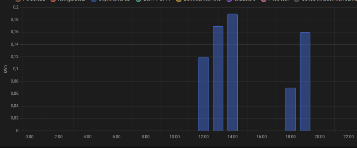Click the 16:00 x-axis time label
The width and height of the screenshot is (357, 148).
coord(262,137)
